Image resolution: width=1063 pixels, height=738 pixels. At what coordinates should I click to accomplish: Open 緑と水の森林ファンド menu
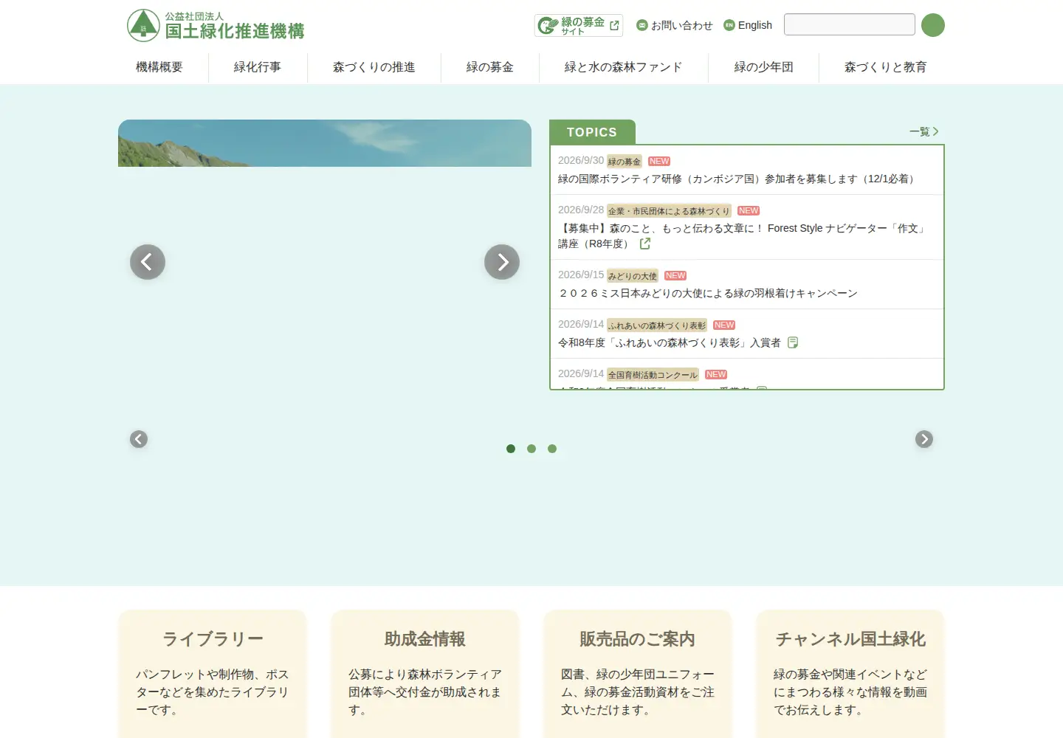tap(624, 67)
